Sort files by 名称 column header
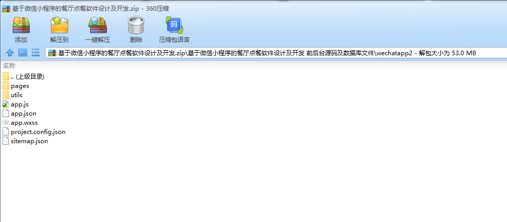Screen dimensions: 507x222 click(x=9, y=66)
